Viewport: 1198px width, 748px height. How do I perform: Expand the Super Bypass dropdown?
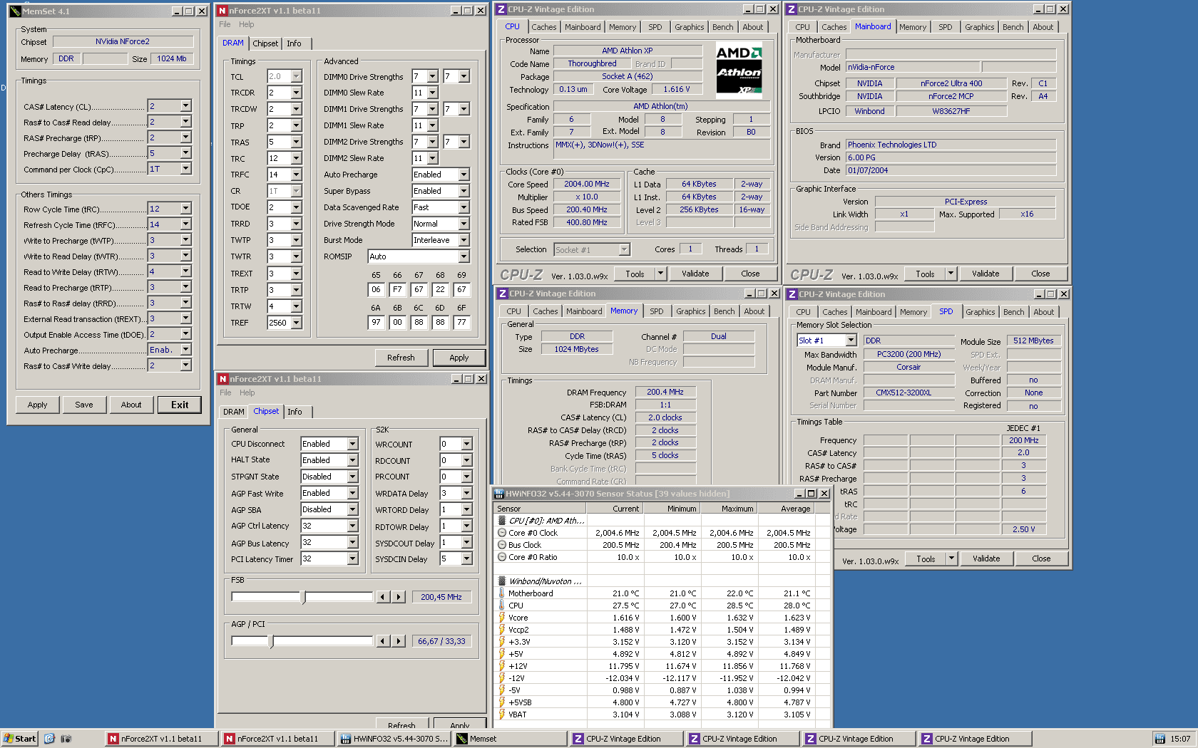tap(464, 191)
